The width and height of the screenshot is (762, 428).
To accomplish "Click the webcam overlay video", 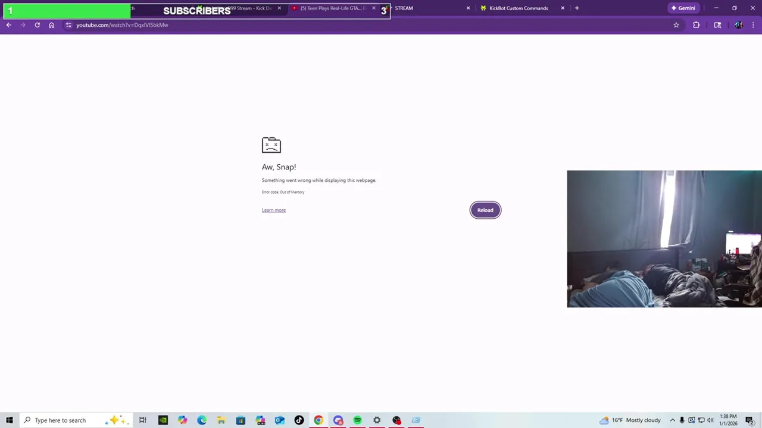I will [x=664, y=239].
